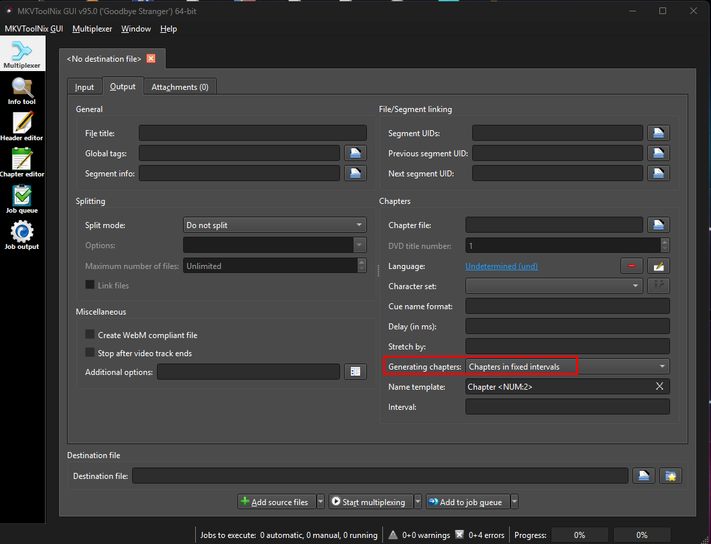Open the Help menu
This screenshot has height=544, width=711.
[x=168, y=29]
